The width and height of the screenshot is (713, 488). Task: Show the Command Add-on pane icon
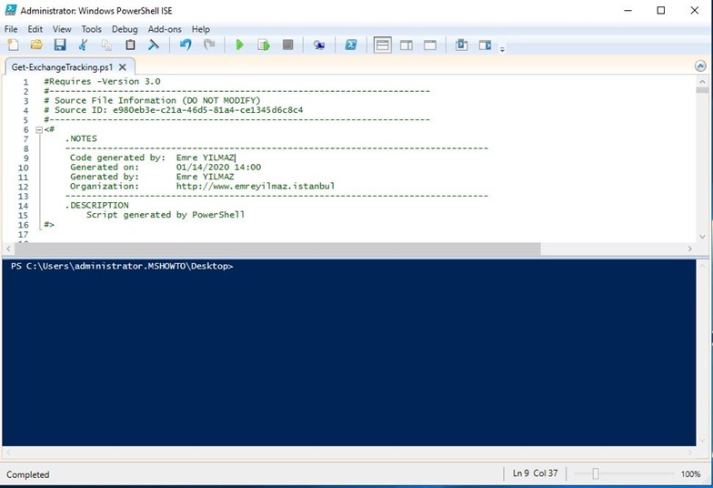click(x=486, y=46)
